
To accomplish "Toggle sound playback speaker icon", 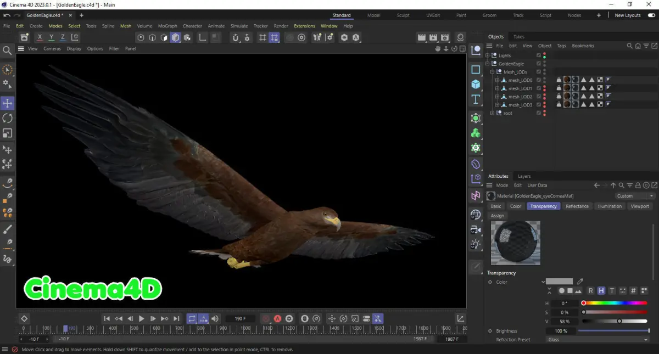I will [215, 318].
